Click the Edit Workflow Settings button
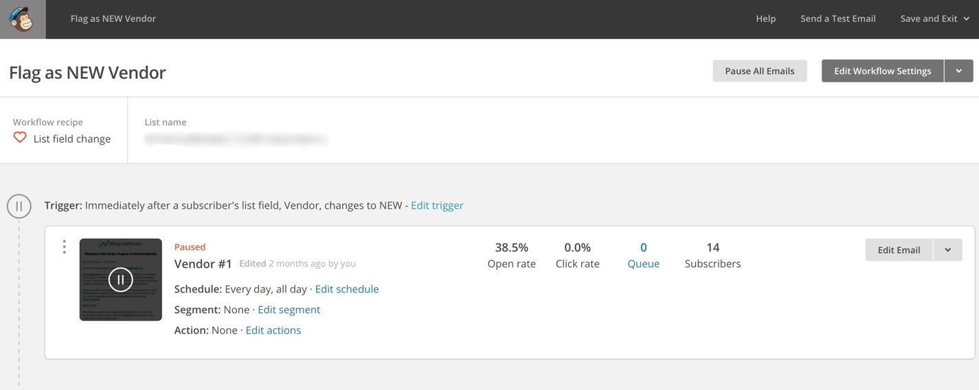The height and width of the screenshot is (390, 979). click(x=883, y=71)
